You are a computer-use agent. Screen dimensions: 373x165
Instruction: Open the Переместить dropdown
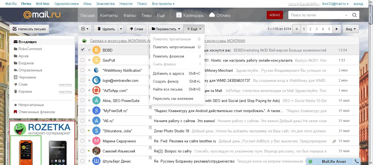click(166, 29)
